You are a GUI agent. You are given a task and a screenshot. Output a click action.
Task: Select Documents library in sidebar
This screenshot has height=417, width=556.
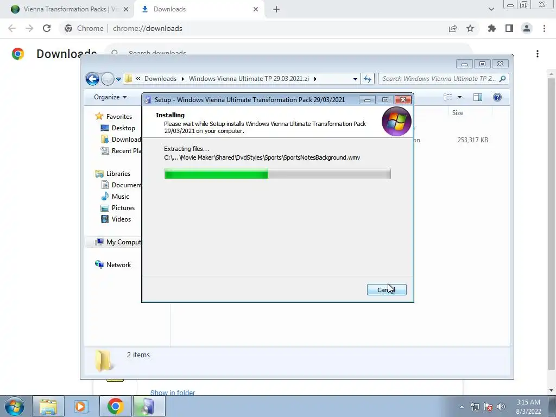click(121, 185)
